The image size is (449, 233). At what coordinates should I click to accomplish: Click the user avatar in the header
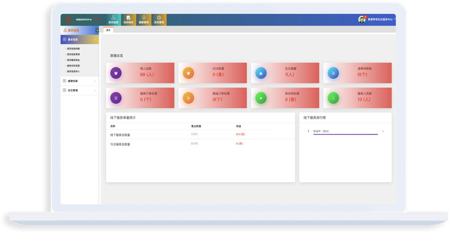[362, 19]
